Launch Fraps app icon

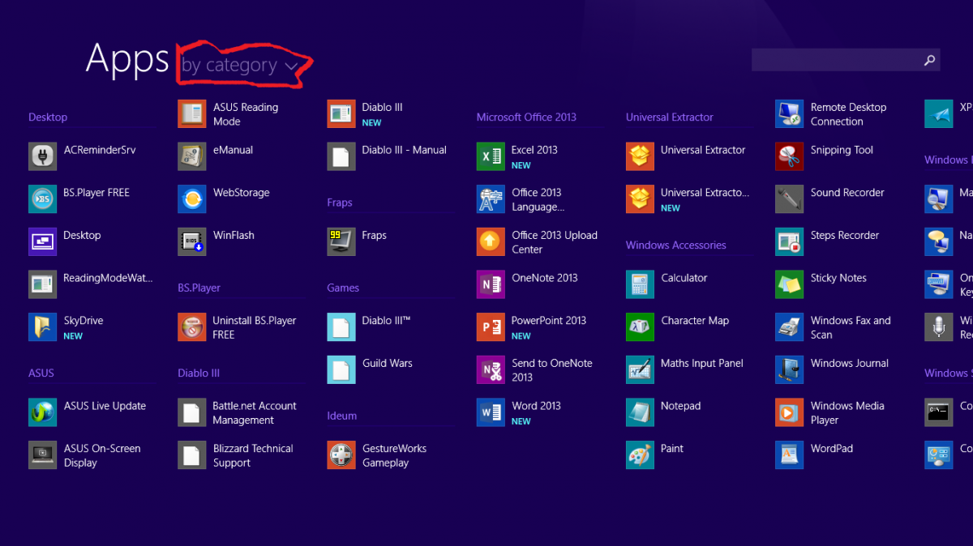click(341, 241)
